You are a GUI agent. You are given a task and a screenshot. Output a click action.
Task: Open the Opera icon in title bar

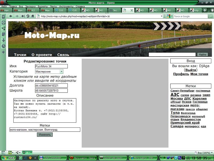(2, 3)
